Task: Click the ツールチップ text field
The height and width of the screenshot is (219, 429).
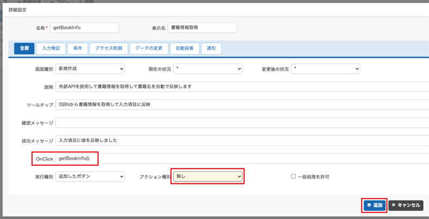Action: [x=242, y=105]
